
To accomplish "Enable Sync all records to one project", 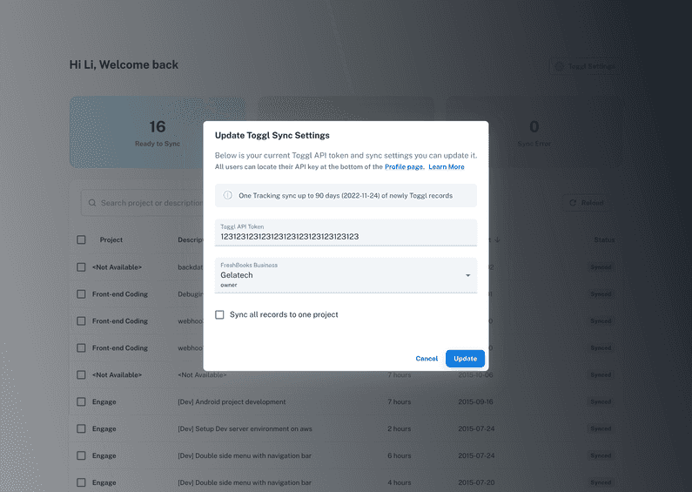I will [219, 314].
